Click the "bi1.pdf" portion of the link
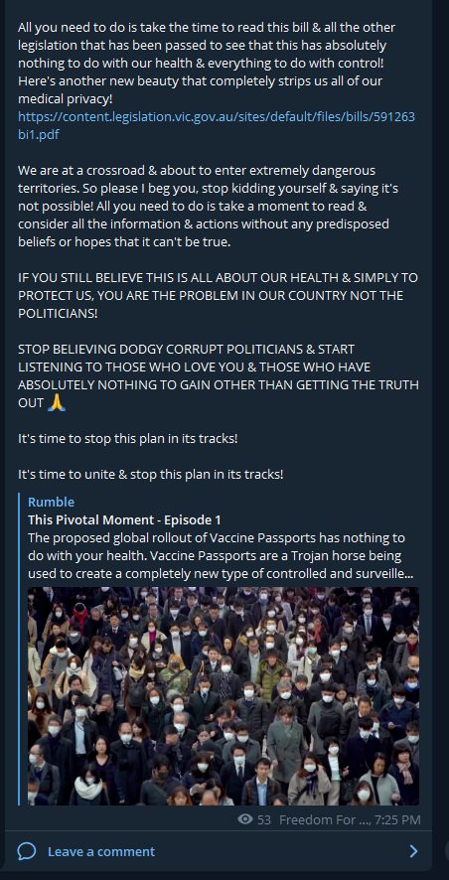The width and height of the screenshot is (449, 880). (x=38, y=135)
